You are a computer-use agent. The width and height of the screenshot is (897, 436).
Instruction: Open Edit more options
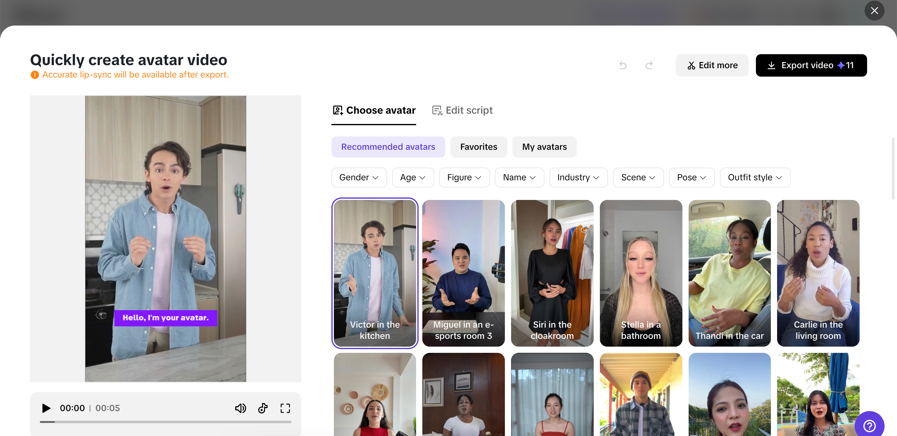(x=712, y=65)
